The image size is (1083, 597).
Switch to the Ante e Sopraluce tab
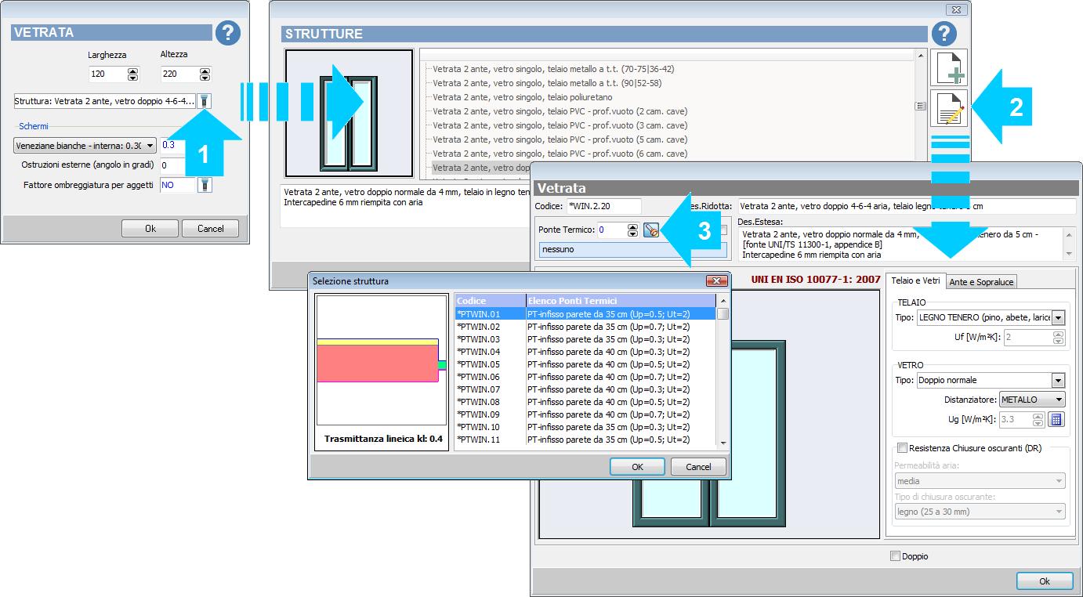tap(981, 281)
